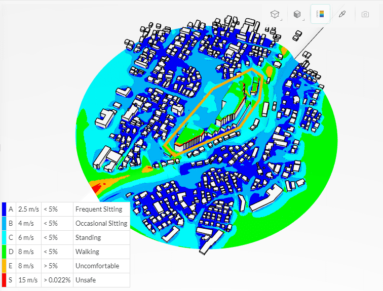Toggle the color legend button
Screen dimensions: 383x291
[320, 14]
